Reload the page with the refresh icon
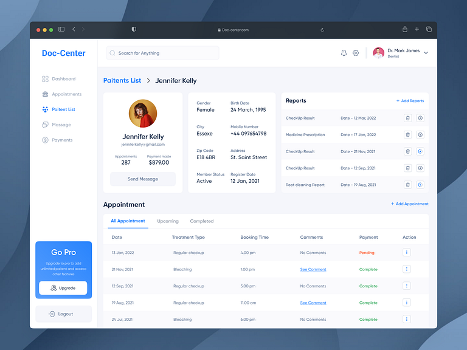The image size is (467, 350). (x=322, y=30)
